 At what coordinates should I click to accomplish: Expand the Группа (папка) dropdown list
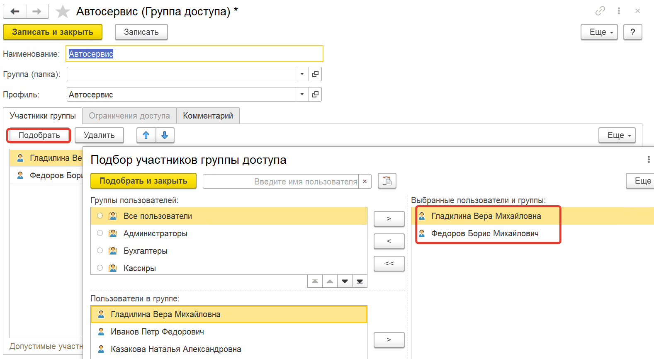pyautogui.click(x=302, y=74)
